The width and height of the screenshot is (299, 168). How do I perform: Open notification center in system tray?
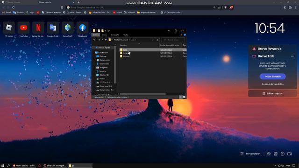(294, 166)
